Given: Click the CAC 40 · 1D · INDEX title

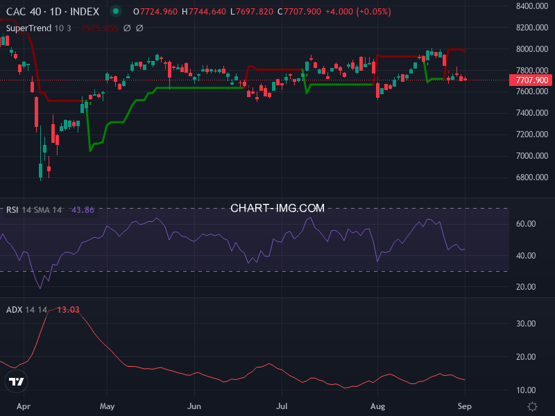Looking at the screenshot, I should click(x=53, y=12).
